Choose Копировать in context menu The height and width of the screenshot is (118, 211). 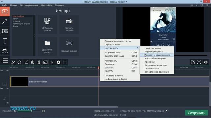pos(120,61)
